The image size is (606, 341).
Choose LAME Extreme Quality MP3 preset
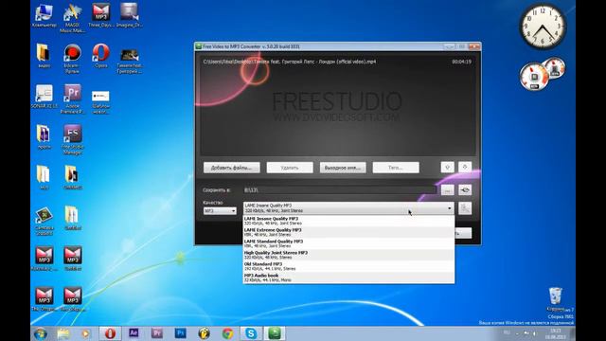(x=348, y=232)
